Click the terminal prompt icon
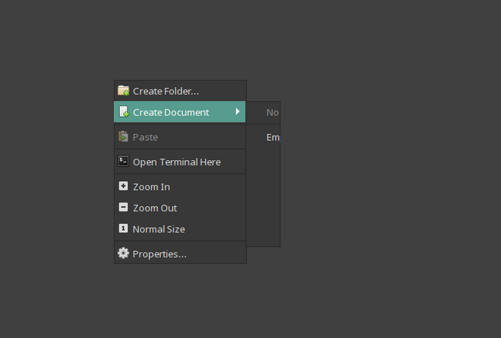 [x=123, y=162]
